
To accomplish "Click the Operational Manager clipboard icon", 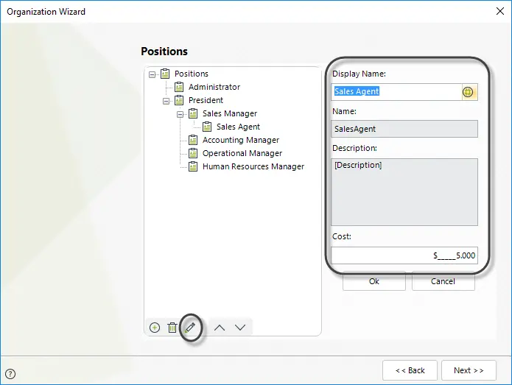I will (x=193, y=153).
